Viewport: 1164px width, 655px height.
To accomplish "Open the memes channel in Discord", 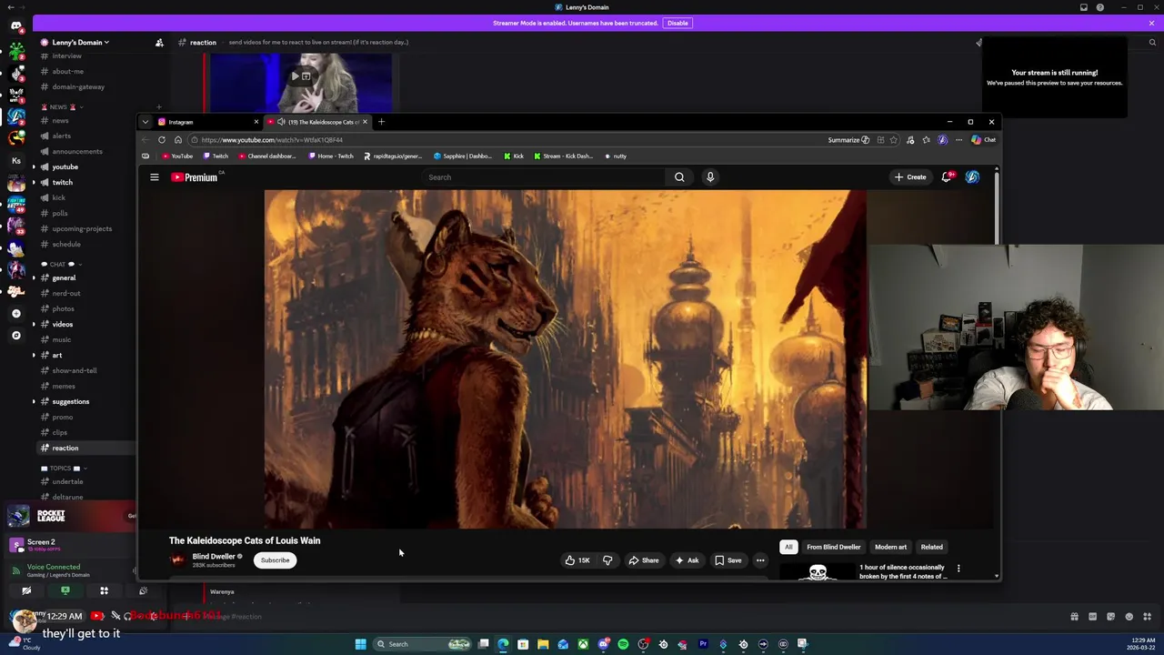I will (64, 387).
